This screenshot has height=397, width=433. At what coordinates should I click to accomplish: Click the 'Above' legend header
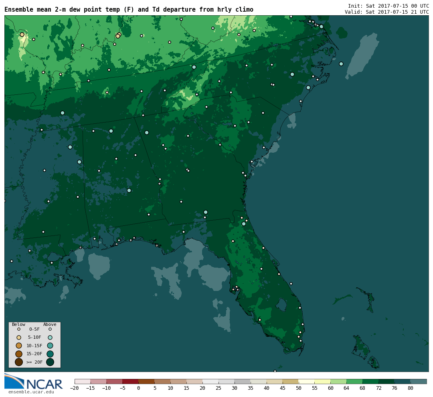click(x=50, y=324)
